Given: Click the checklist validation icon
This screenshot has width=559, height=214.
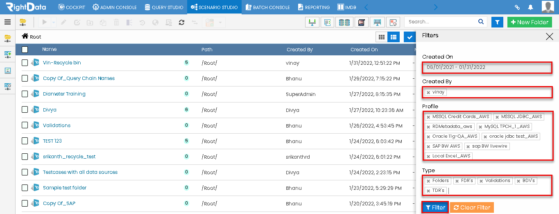Looking at the screenshot, I should click(327, 22).
